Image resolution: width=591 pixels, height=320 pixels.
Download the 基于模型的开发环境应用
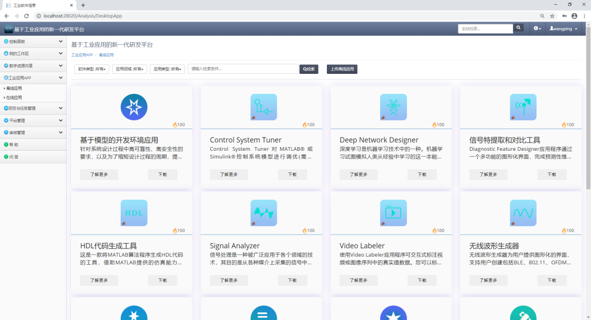pyautogui.click(x=162, y=174)
